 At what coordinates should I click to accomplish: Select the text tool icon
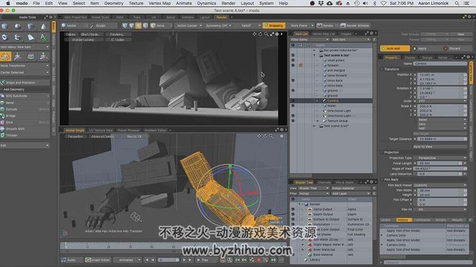[43, 37]
